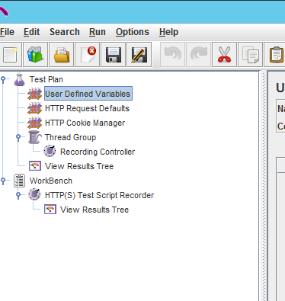
Task: Open the Help menu
Action: (168, 32)
